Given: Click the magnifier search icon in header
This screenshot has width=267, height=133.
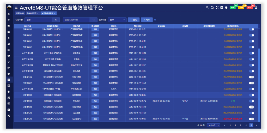Looking at the screenshot, I should [x=207, y=8].
